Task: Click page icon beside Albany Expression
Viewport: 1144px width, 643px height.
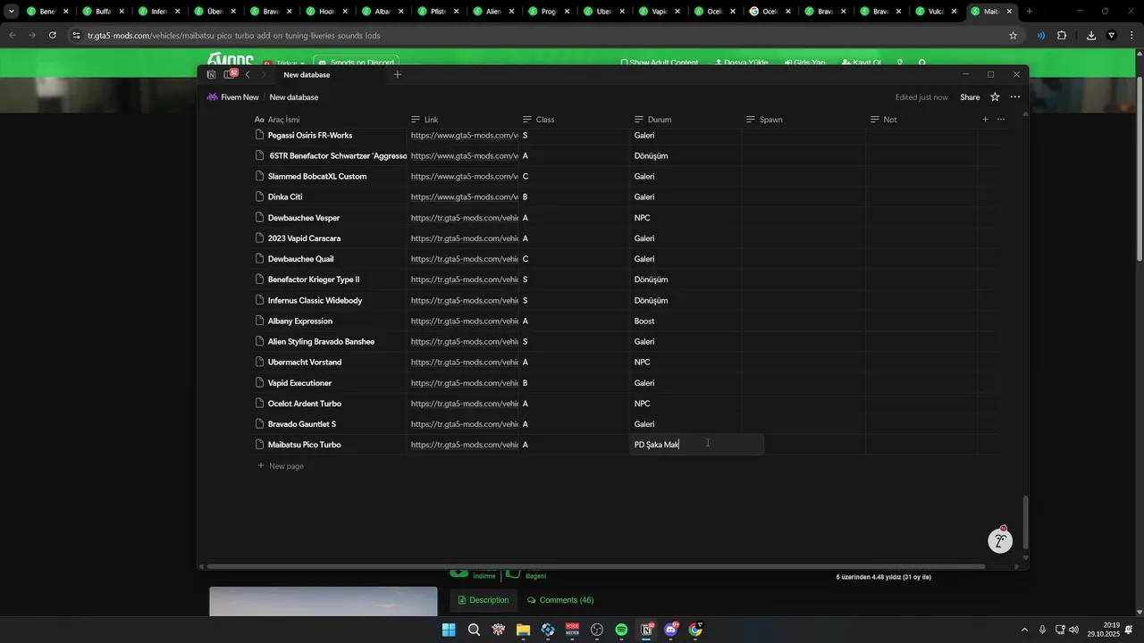Action: (260, 321)
